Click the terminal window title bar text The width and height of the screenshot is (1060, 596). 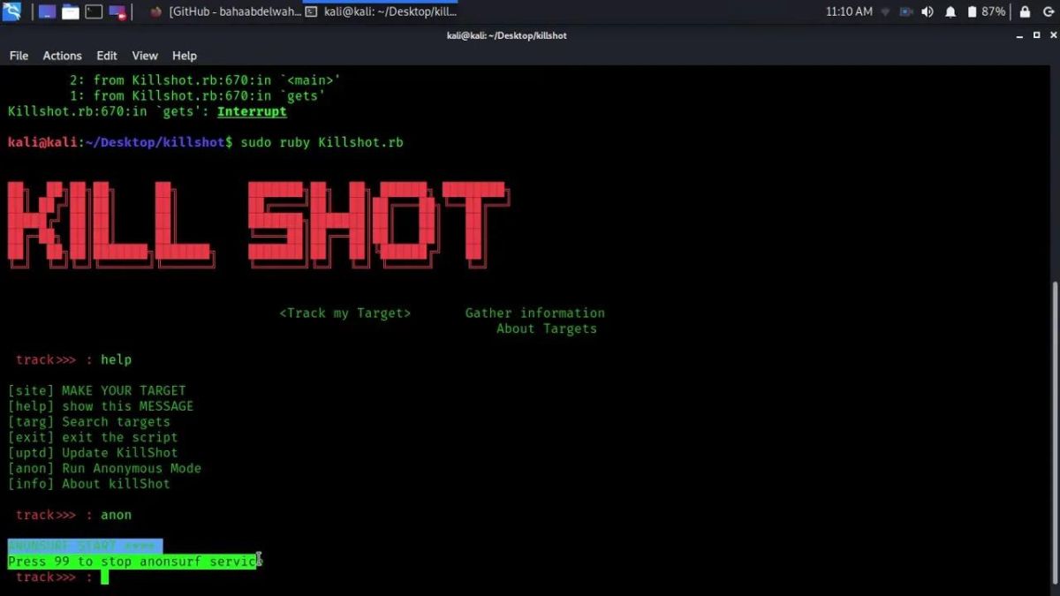(507, 35)
